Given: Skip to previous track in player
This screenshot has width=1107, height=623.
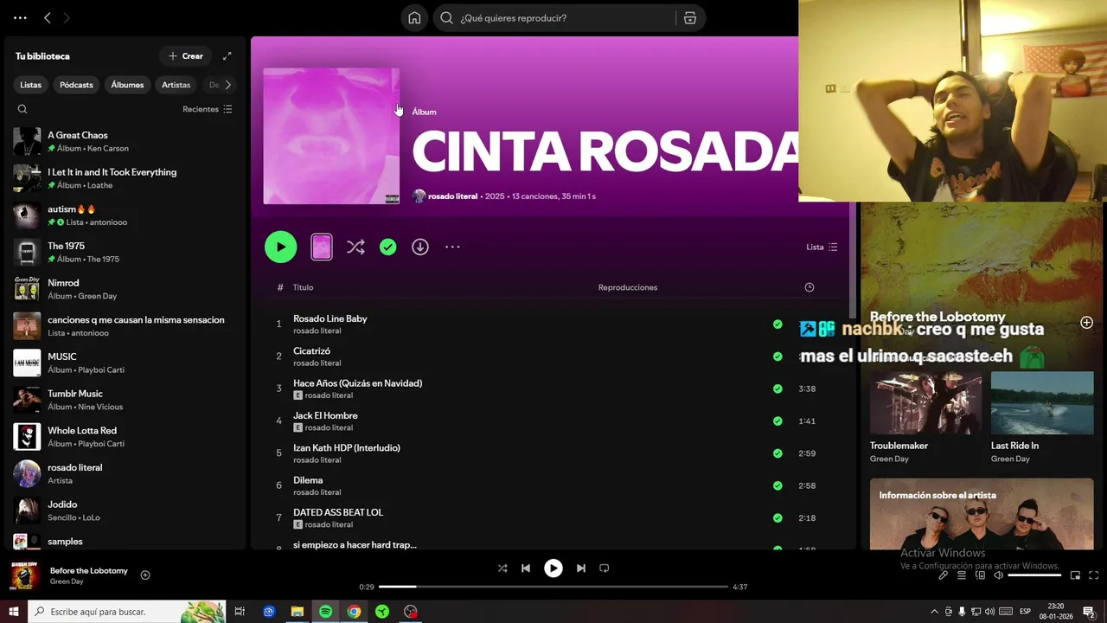Looking at the screenshot, I should (x=526, y=568).
